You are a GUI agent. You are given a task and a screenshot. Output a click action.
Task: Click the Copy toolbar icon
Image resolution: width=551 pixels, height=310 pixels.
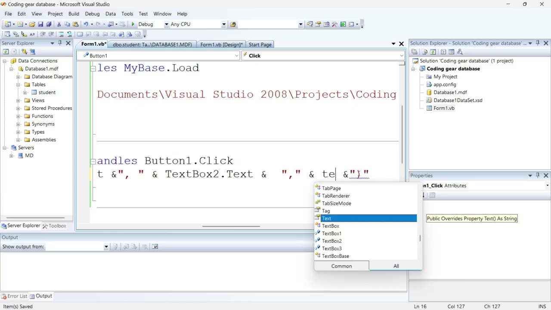[x=67, y=24]
